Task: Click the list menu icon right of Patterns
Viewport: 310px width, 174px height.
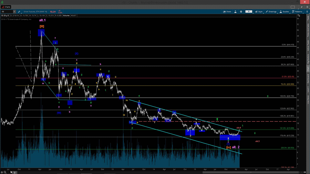Action: point(307,12)
